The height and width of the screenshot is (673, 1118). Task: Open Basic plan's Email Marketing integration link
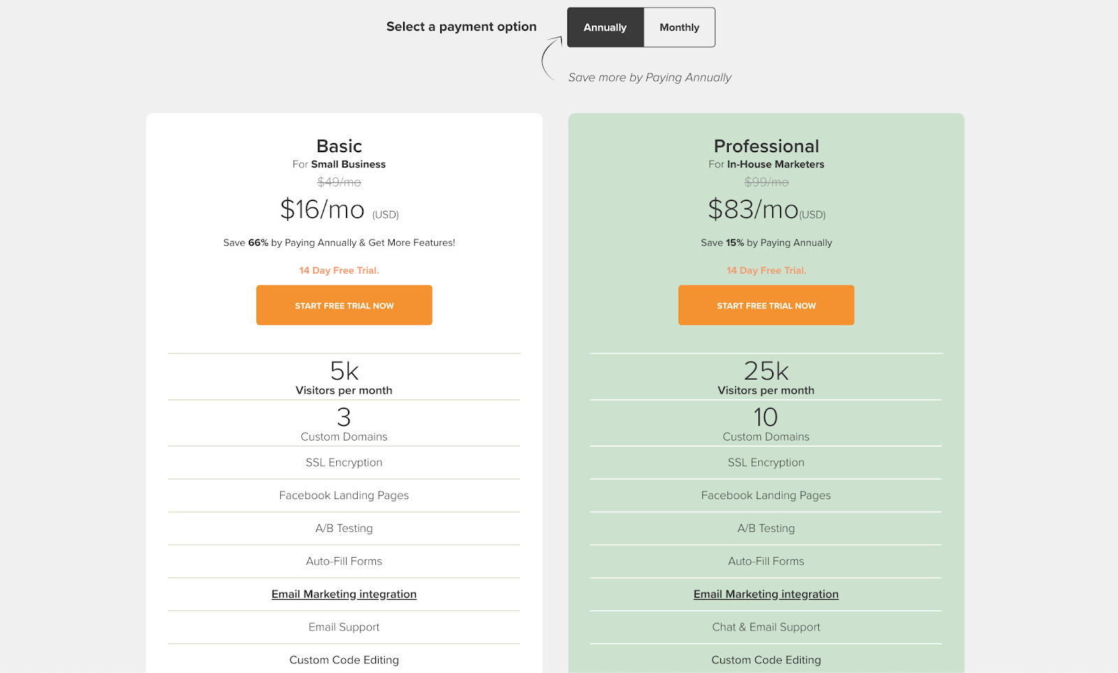344,594
